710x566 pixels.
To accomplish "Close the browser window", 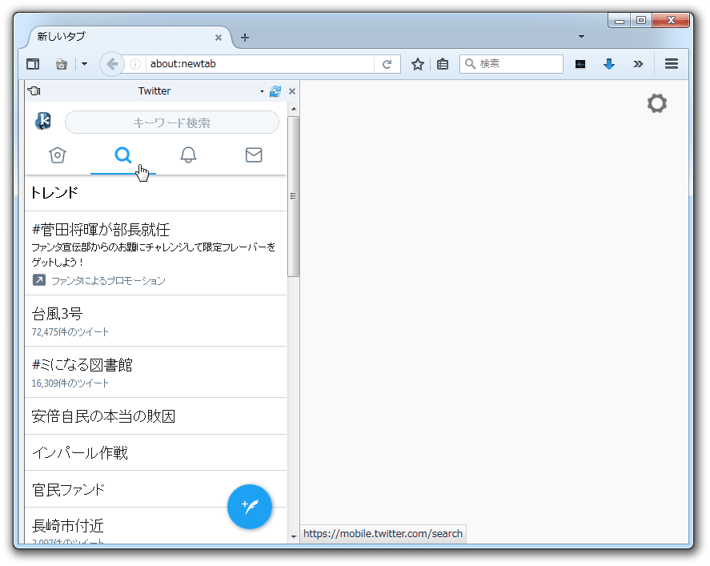I will 671,20.
